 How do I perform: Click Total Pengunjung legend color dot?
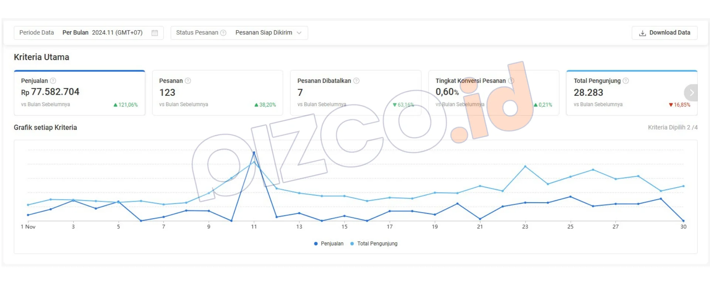click(x=352, y=243)
